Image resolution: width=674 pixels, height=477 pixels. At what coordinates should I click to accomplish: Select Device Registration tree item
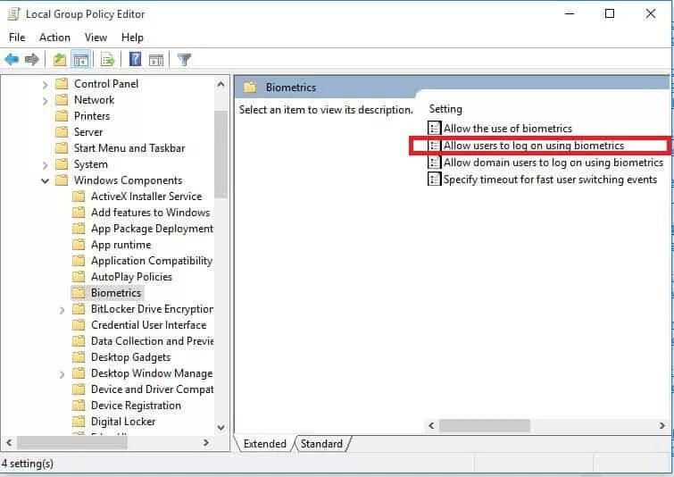tap(136, 406)
